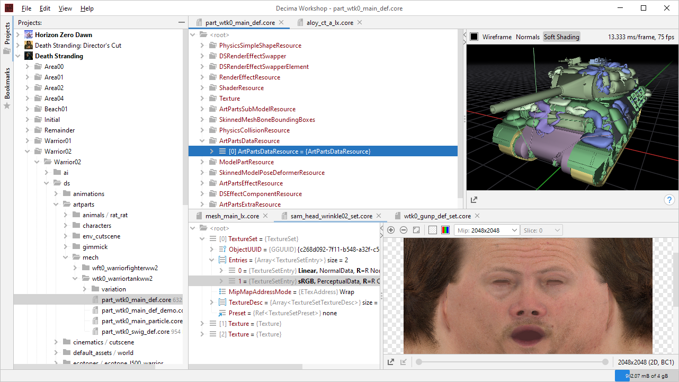Click the starred bookmarks icon in sidebar
Screen dimensions: 679x382
(x=7, y=105)
